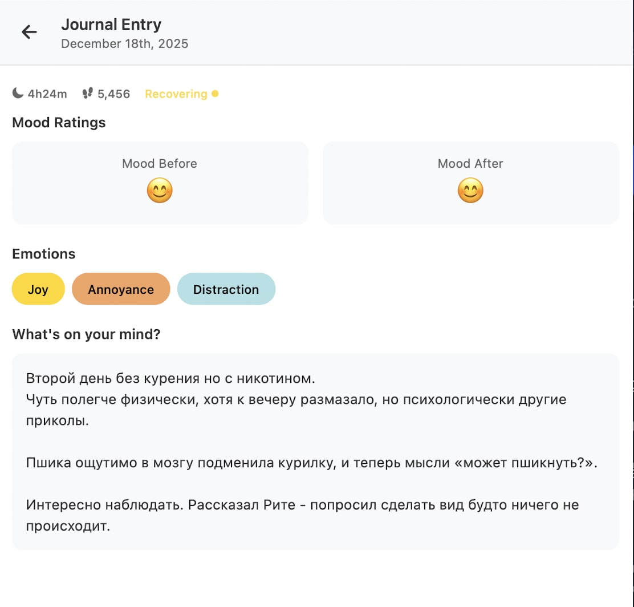Click the December 18th, 2025 date
634x607 pixels.
click(125, 43)
